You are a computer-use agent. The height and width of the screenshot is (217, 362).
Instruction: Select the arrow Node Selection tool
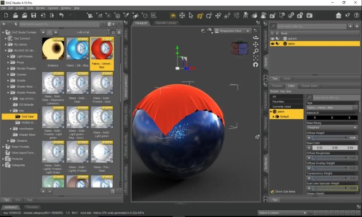[191, 15]
